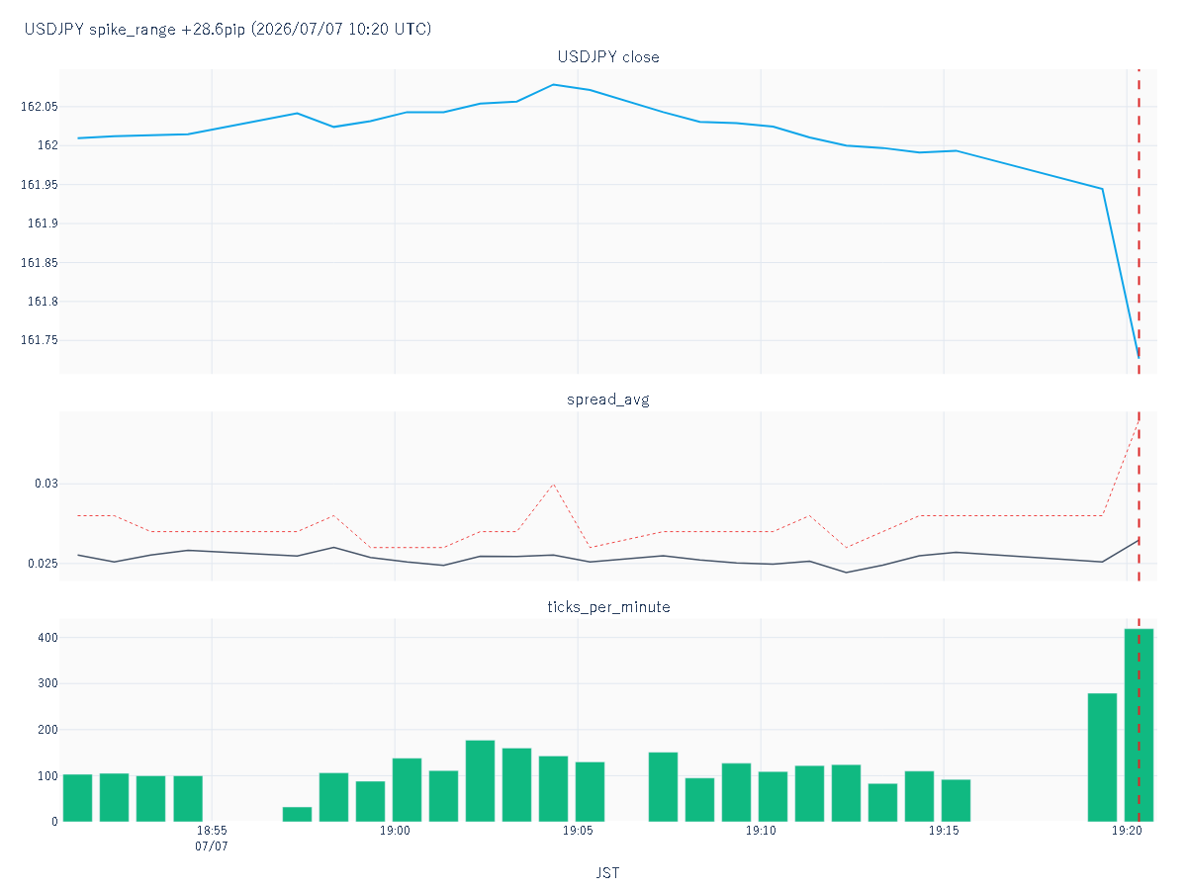Click the 0.03 spread y-axis label
The image size is (1187, 890).
(46, 484)
